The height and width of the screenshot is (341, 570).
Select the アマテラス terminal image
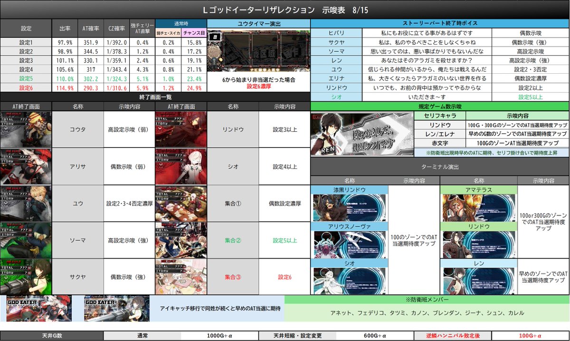(x=479, y=208)
